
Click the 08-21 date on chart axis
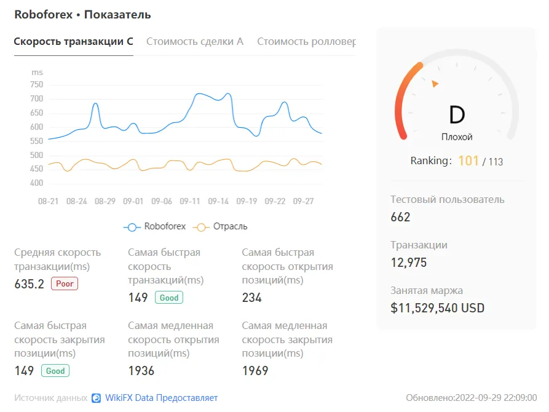pyautogui.click(x=49, y=202)
